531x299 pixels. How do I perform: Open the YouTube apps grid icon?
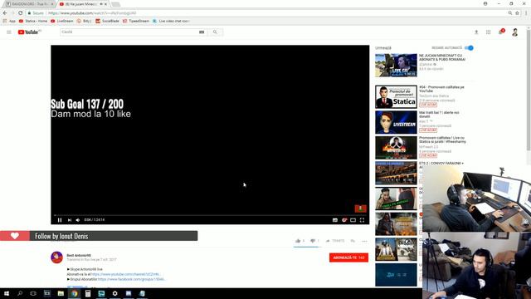tap(489, 32)
